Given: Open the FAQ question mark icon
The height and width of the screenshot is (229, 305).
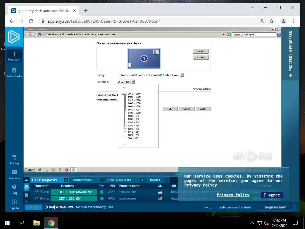Looking at the screenshot, I should pos(14,187).
